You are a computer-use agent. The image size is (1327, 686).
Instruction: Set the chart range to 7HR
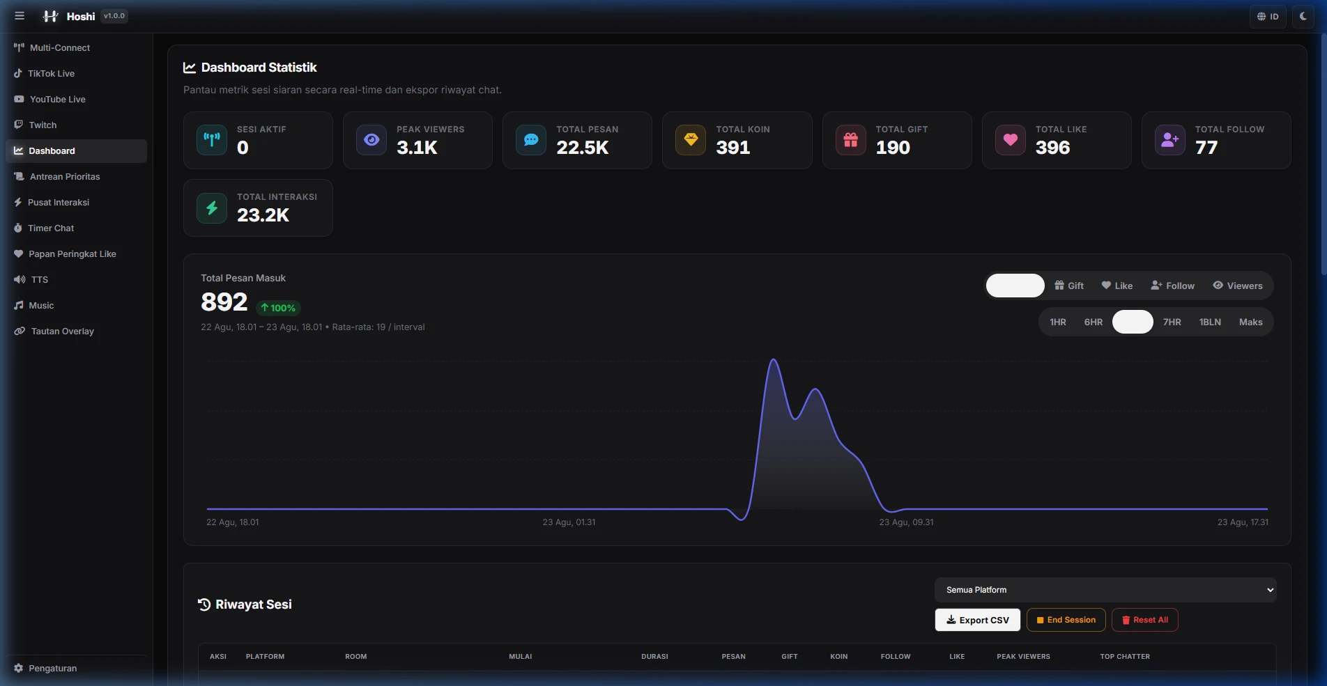click(x=1172, y=322)
